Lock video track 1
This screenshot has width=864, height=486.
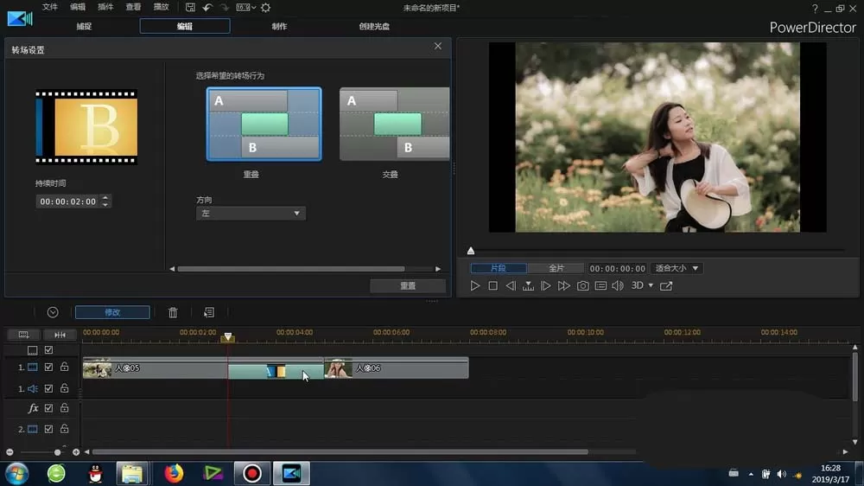(65, 367)
